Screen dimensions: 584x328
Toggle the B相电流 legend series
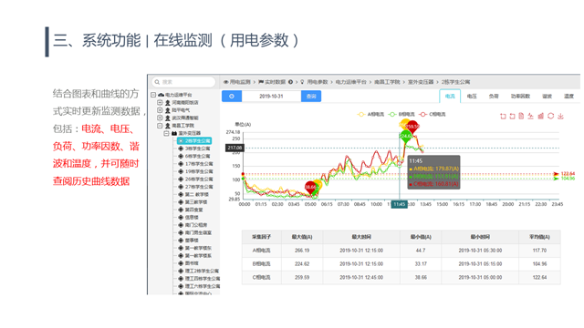click(401, 114)
